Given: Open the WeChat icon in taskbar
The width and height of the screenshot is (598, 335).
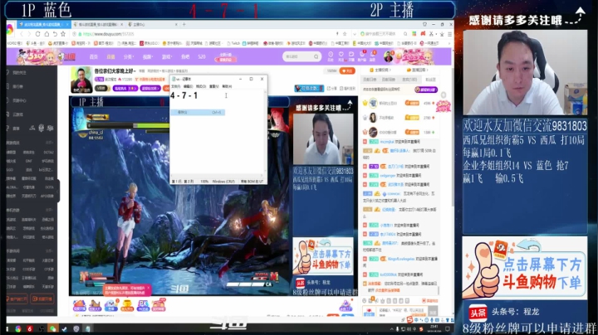Looking at the screenshot, I should (x=52, y=328).
